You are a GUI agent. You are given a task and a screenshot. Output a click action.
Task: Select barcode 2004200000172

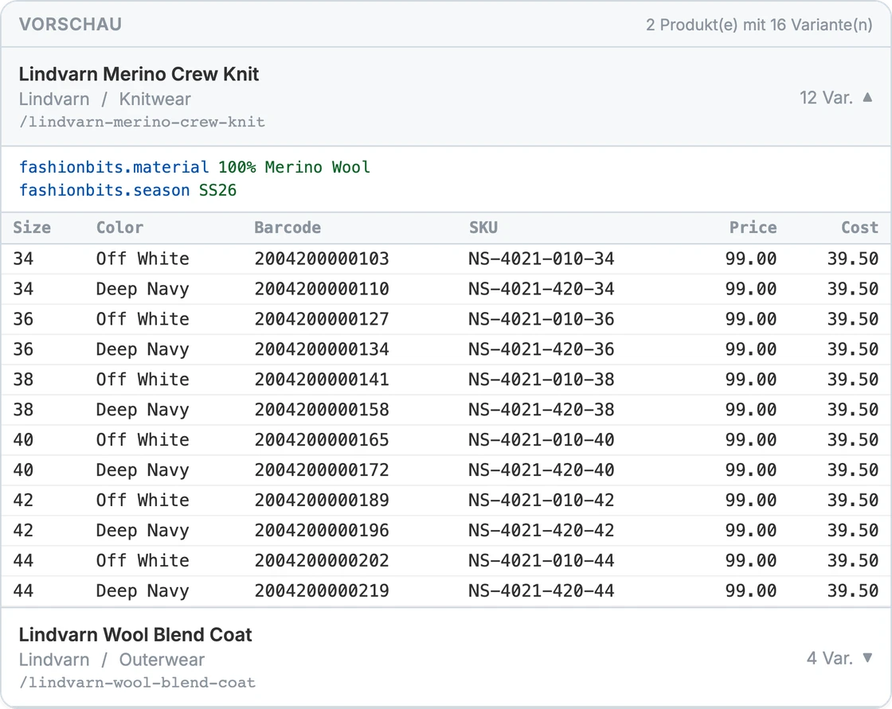point(322,469)
